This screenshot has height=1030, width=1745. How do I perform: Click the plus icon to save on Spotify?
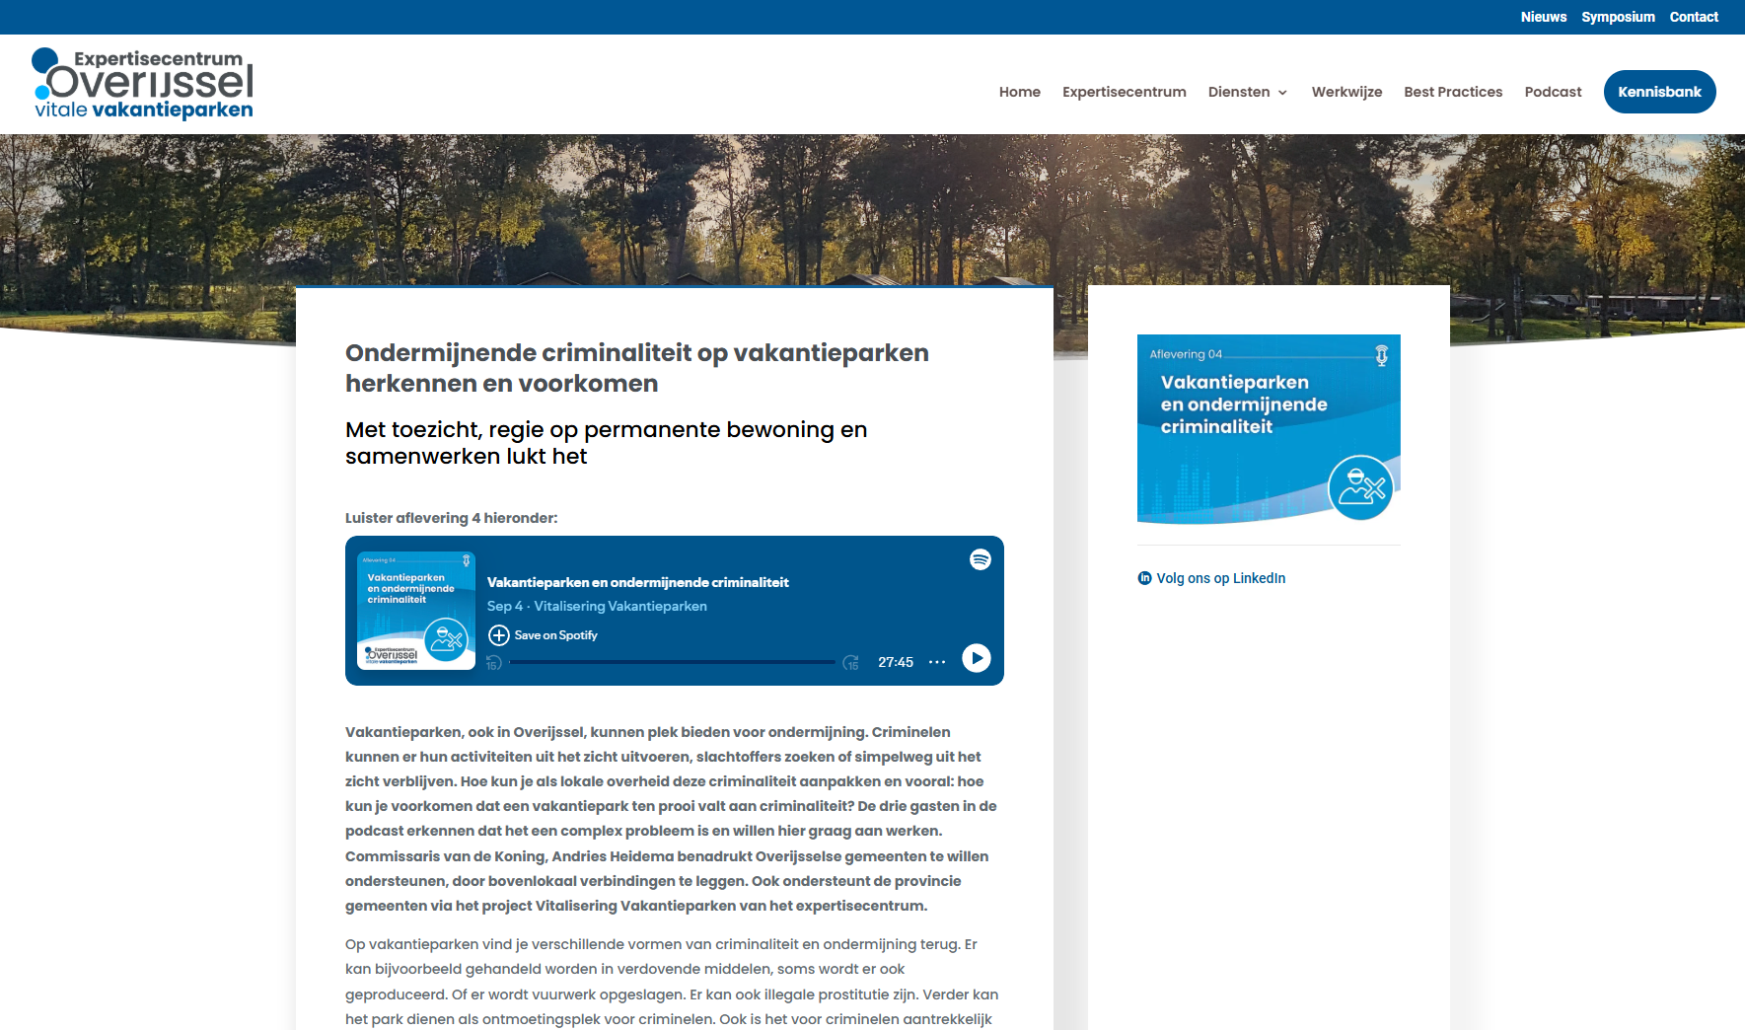coord(499,635)
